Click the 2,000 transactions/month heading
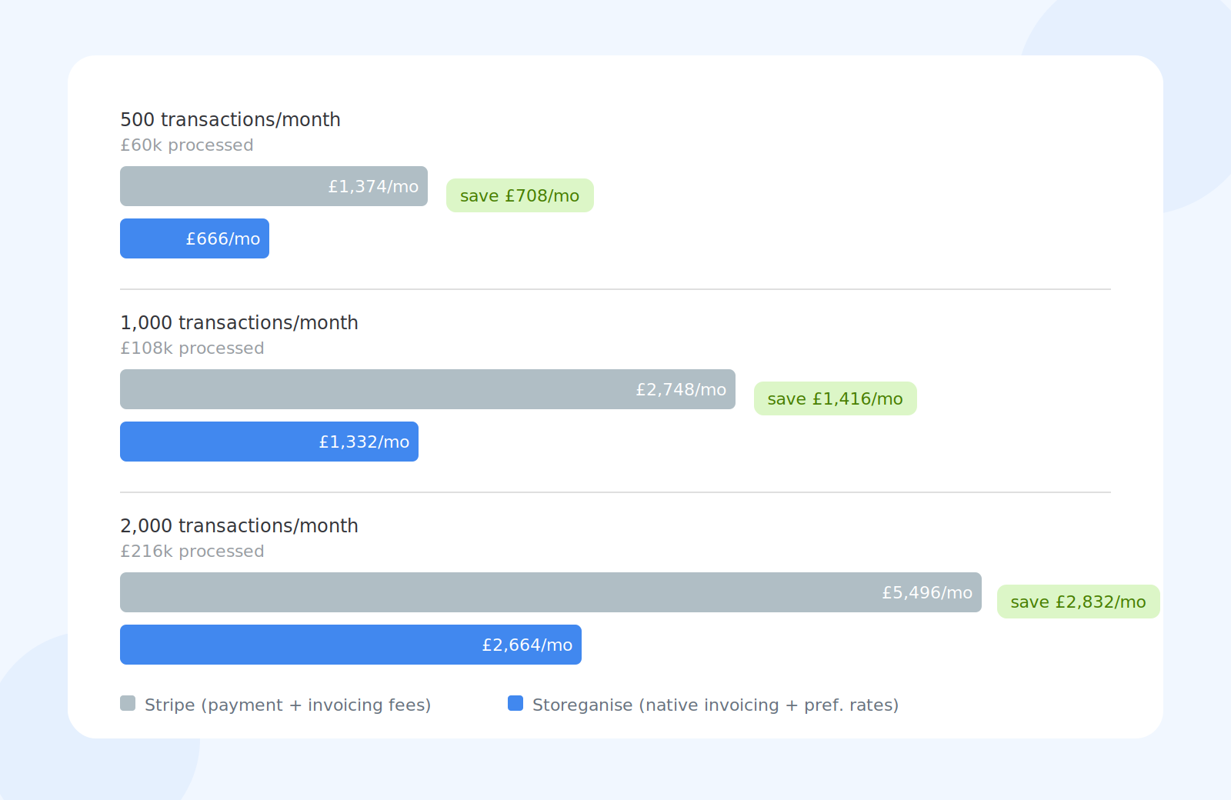 (239, 526)
